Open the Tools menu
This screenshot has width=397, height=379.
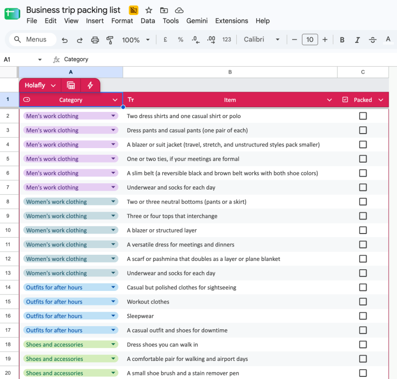(171, 21)
